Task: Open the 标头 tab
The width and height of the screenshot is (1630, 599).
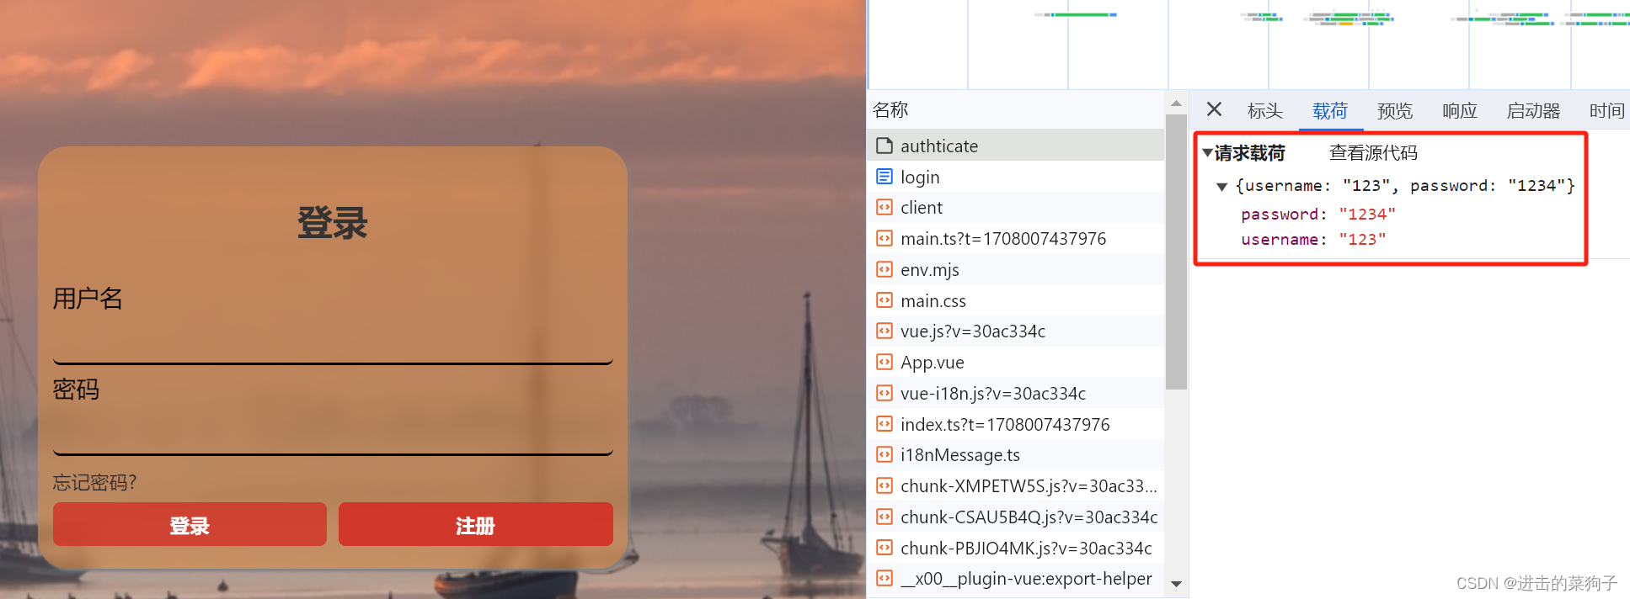Action: [x=1264, y=110]
